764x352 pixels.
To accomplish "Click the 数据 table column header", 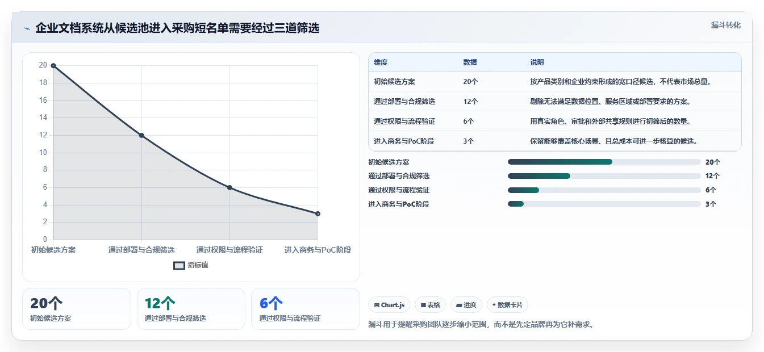I will pyautogui.click(x=470, y=62).
